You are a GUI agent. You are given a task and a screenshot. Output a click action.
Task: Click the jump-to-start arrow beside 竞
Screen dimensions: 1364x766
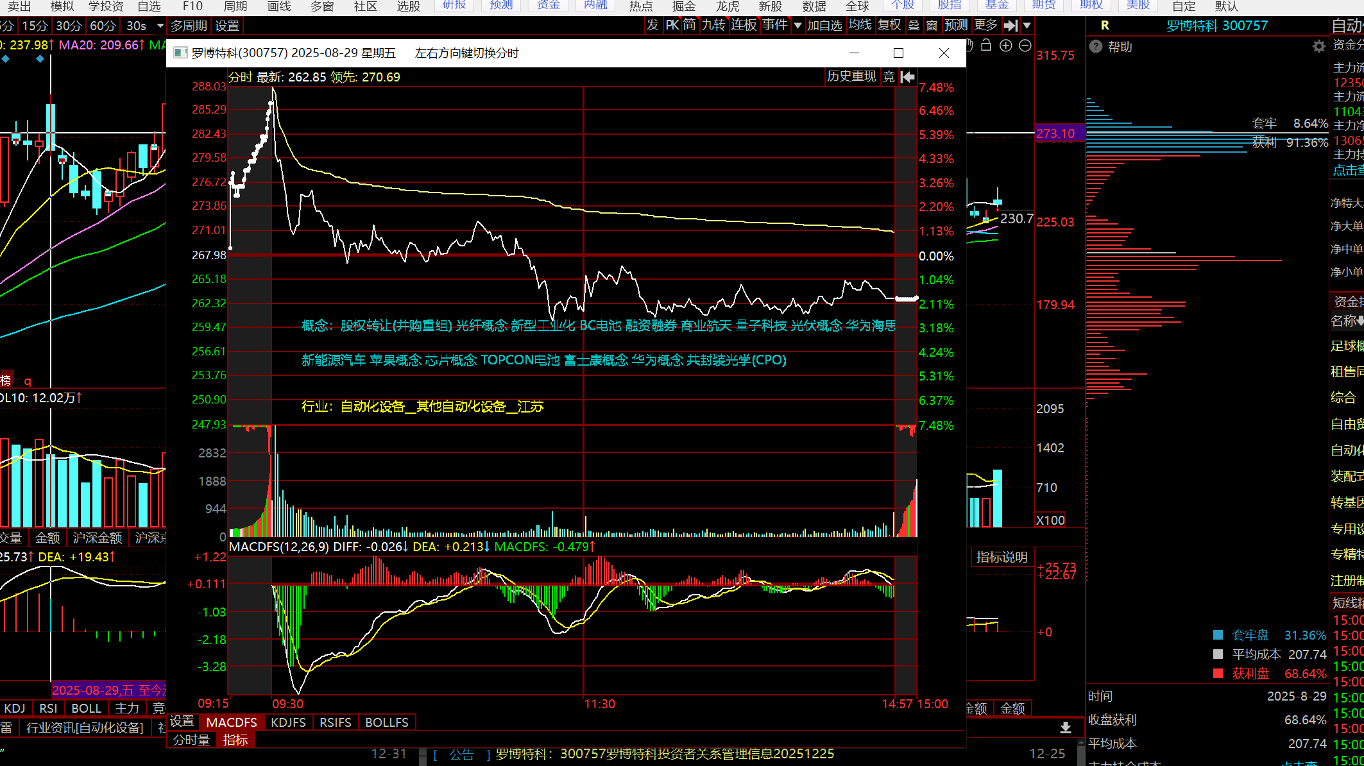tap(908, 77)
